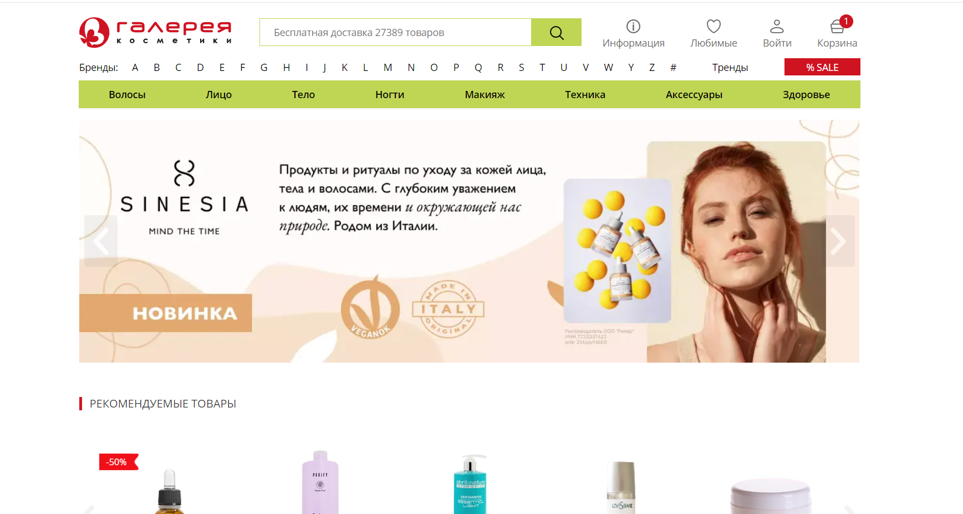Image resolution: width=963 pixels, height=514 pixels.
Task: Filter brands by letter H
Action: (x=287, y=67)
